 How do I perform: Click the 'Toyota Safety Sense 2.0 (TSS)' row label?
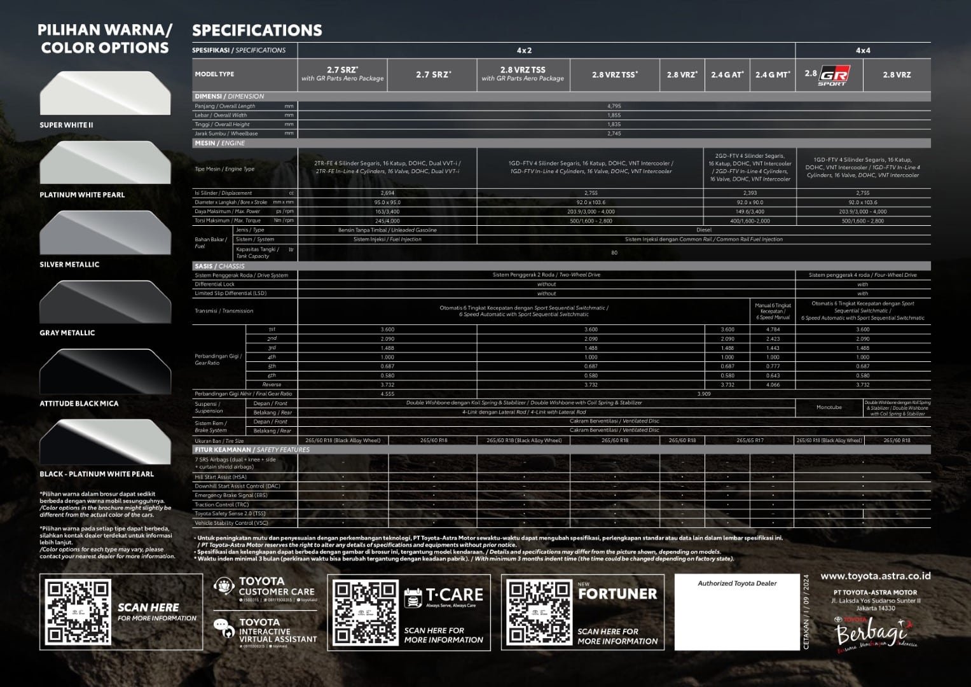pyautogui.click(x=230, y=513)
